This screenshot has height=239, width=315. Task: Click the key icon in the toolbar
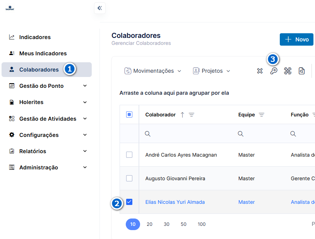pyautogui.click(x=274, y=71)
